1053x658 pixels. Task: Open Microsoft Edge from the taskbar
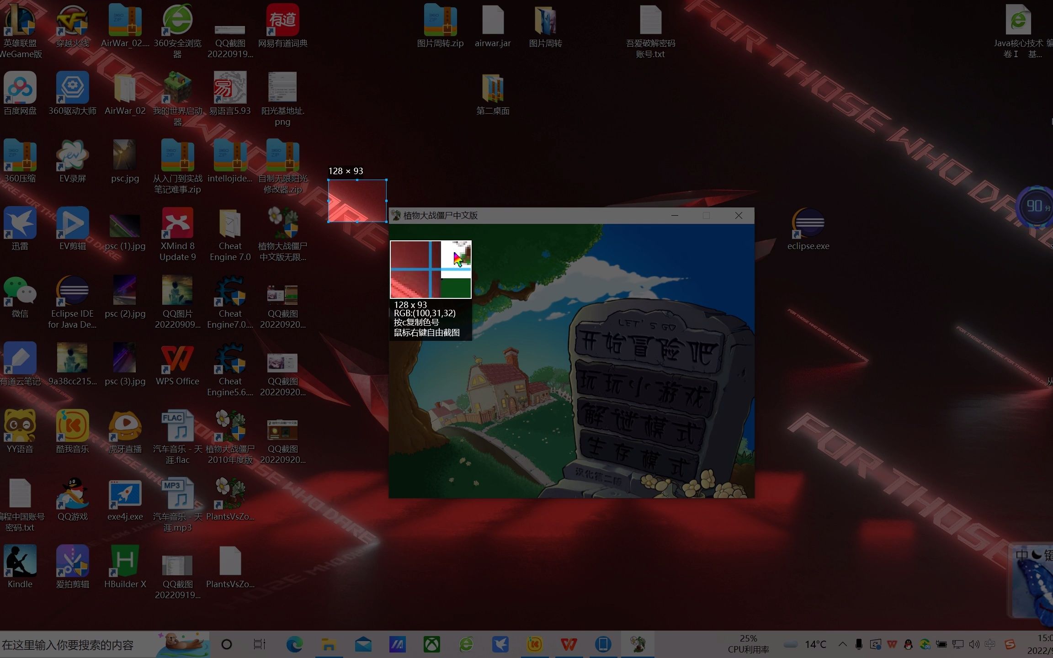[x=295, y=645]
